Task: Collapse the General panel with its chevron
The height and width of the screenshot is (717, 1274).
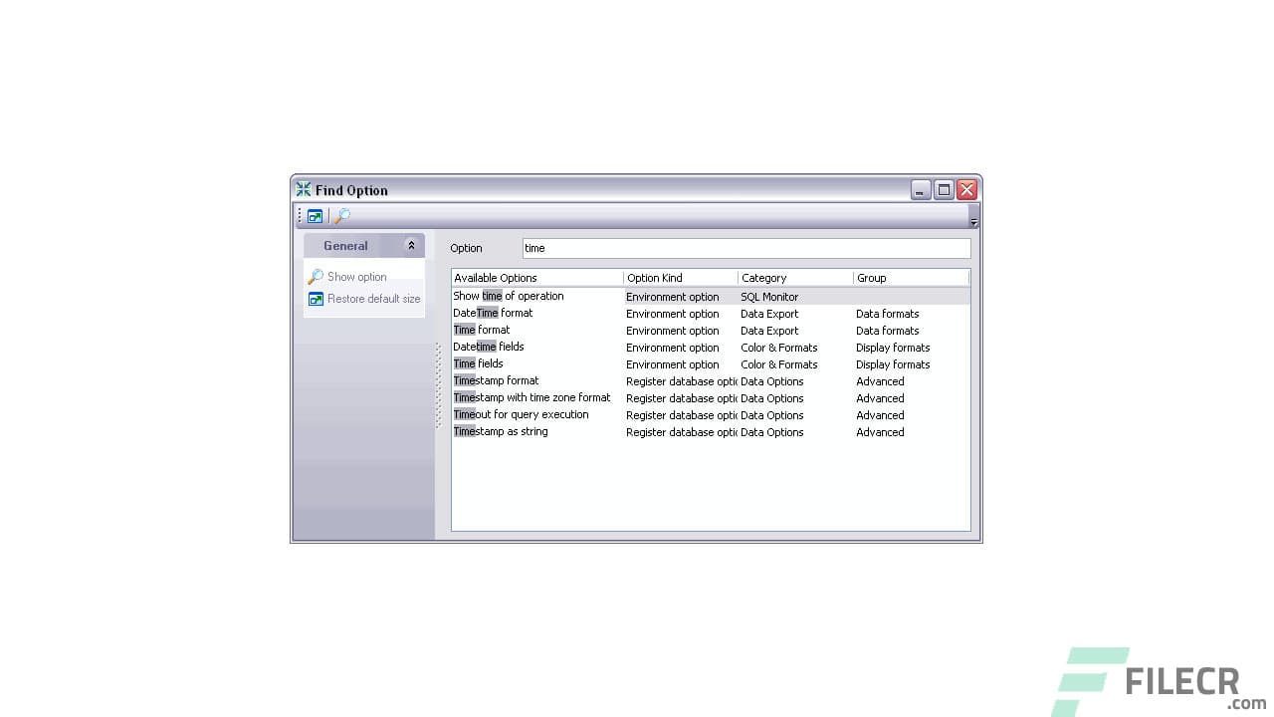Action: pyautogui.click(x=411, y=245)
